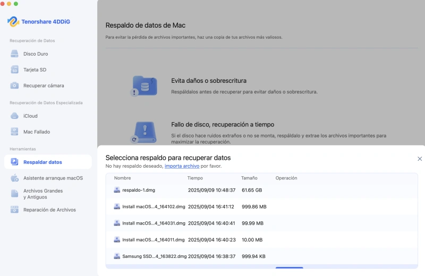The width and height of the screenshot is (425, 276).
Task: Select file name Install macOS...4_164011.dmg
Action: (x=154, y=239)
